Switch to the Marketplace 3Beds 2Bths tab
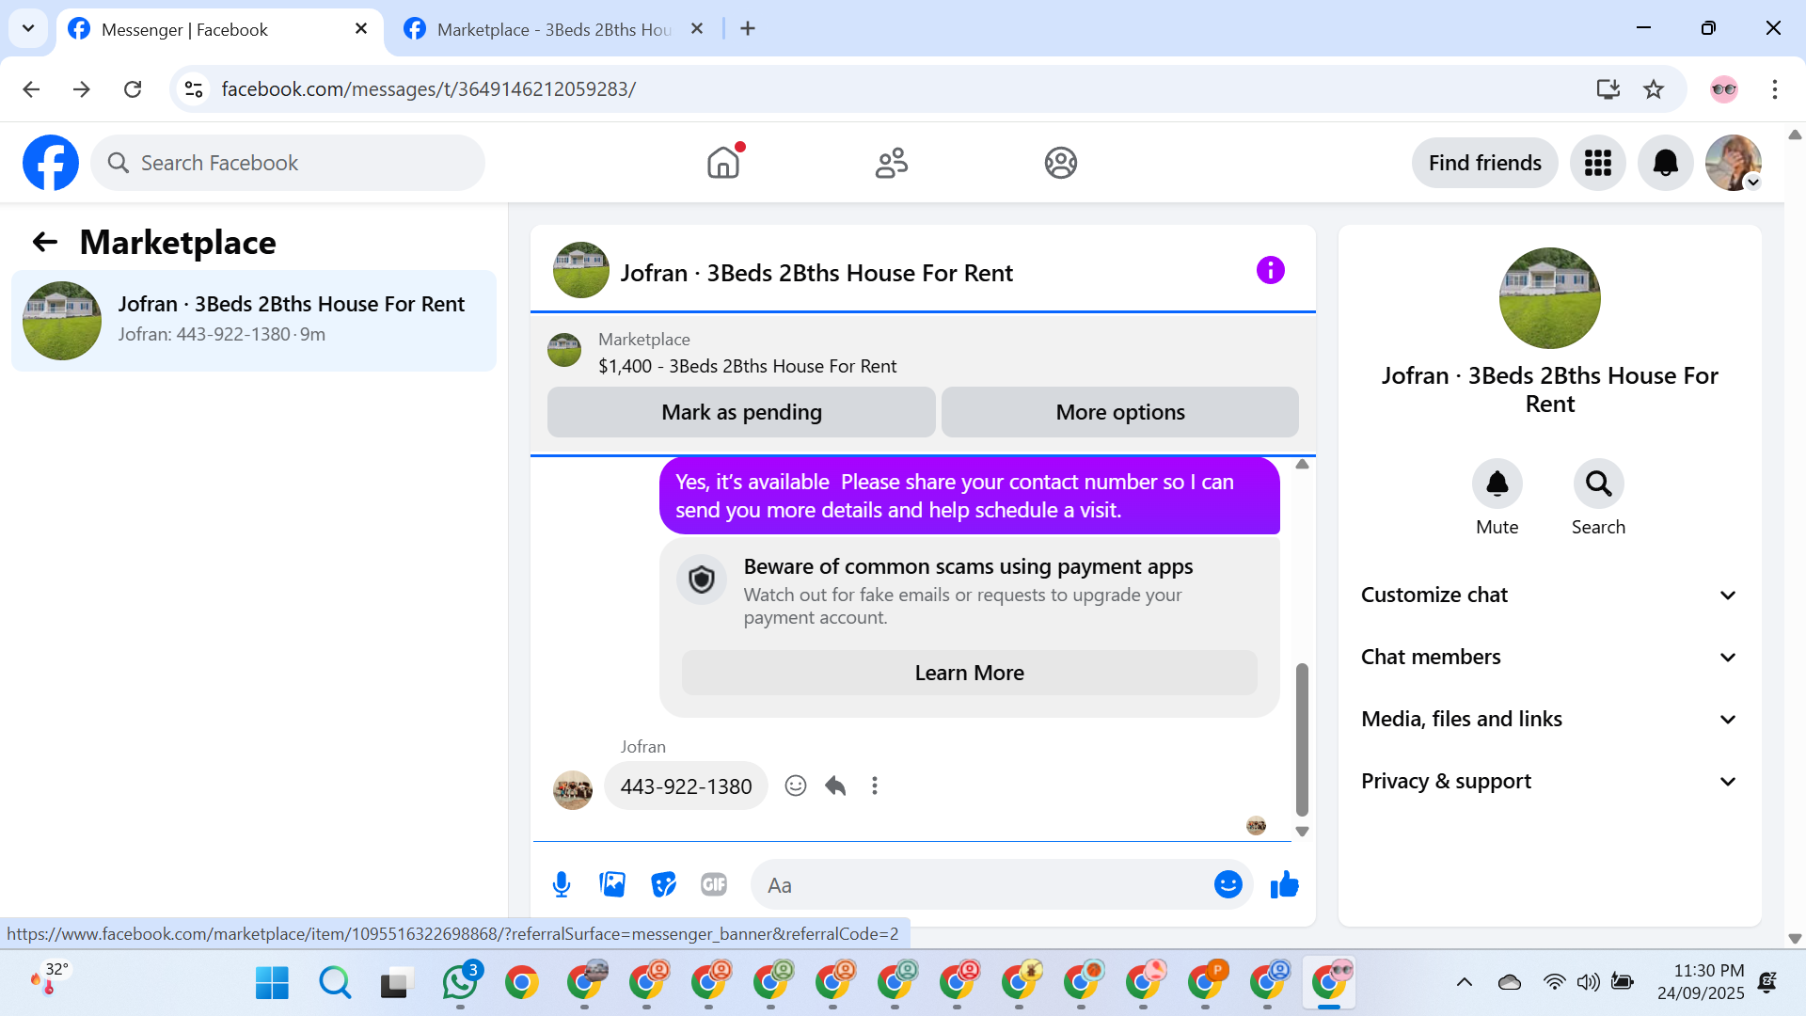 pyautogui.click(x=555, y=29)
